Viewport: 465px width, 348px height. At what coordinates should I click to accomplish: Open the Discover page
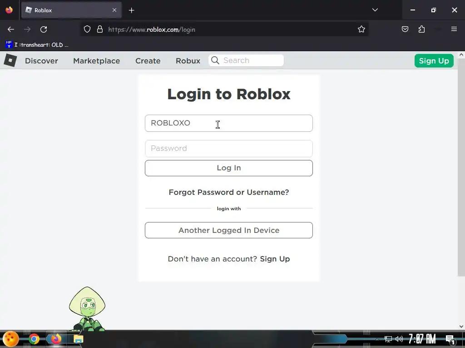point(41,61)
